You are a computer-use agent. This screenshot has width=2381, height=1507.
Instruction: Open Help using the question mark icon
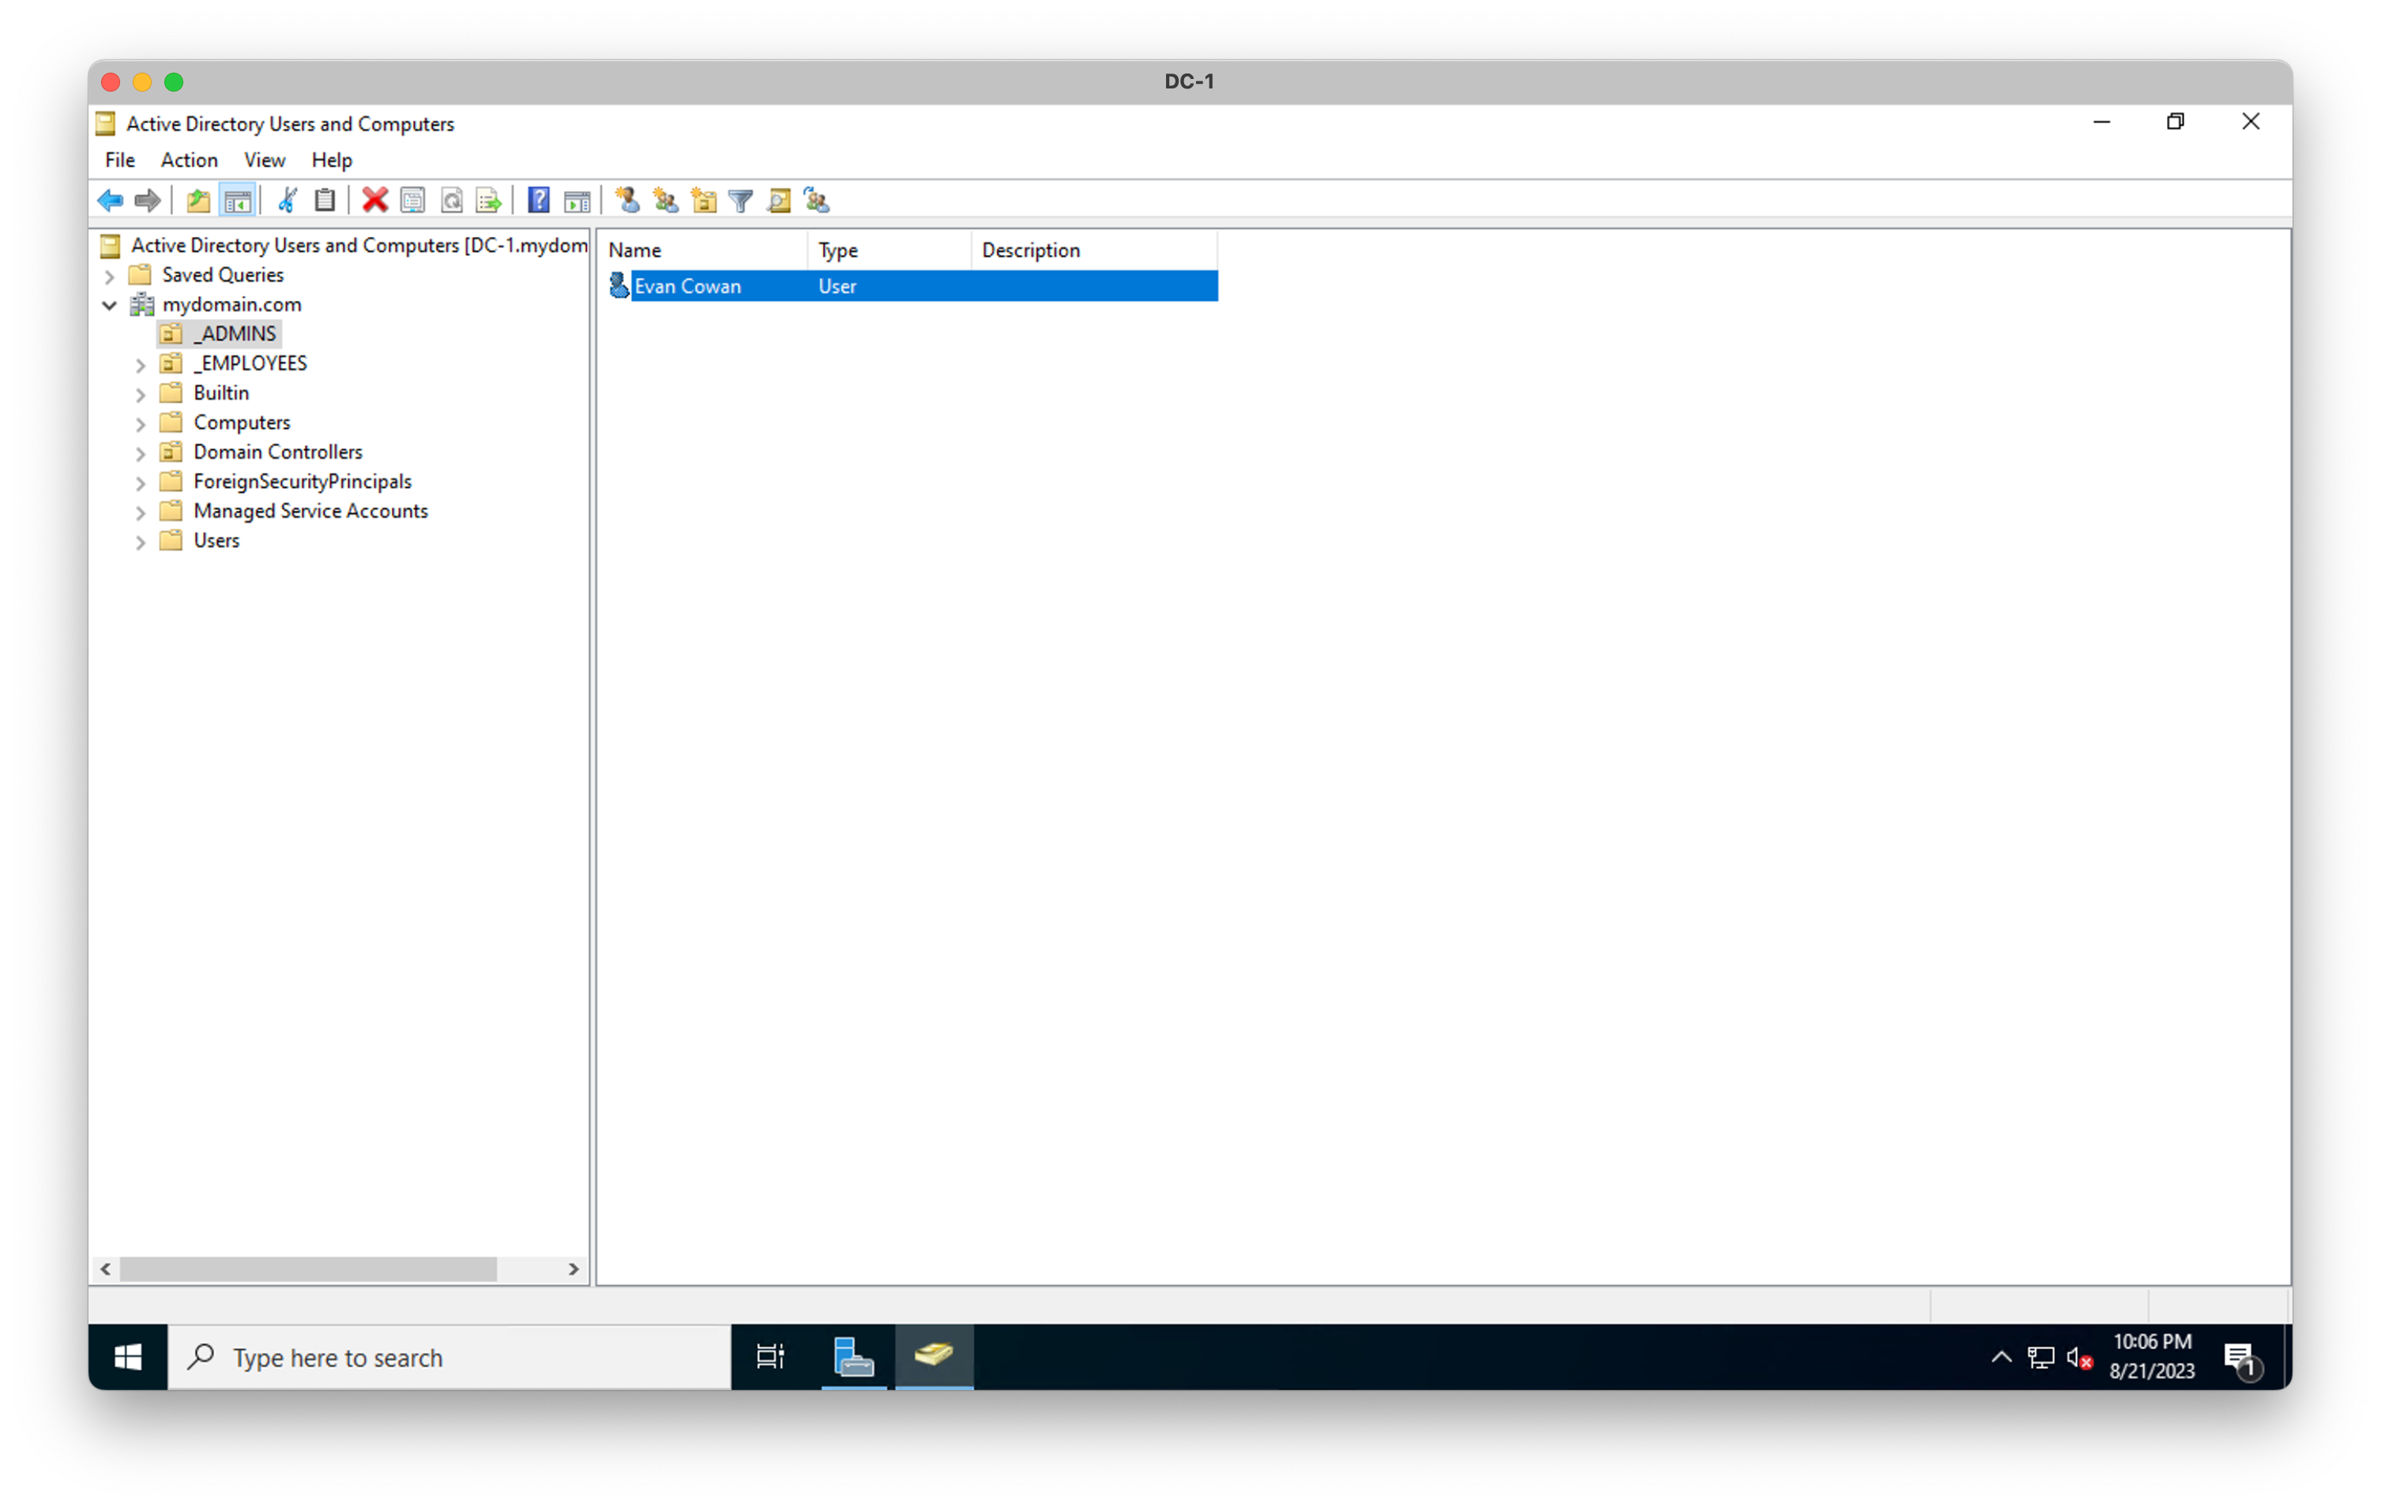[538, 200]
